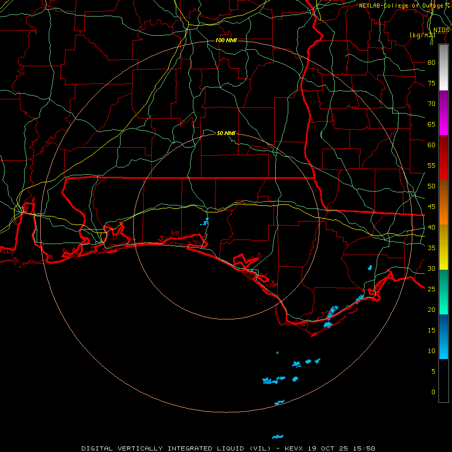Viewport: 452px width, 452px height.
Task: Click the color scale value 10
Action: tap(431, 351)
